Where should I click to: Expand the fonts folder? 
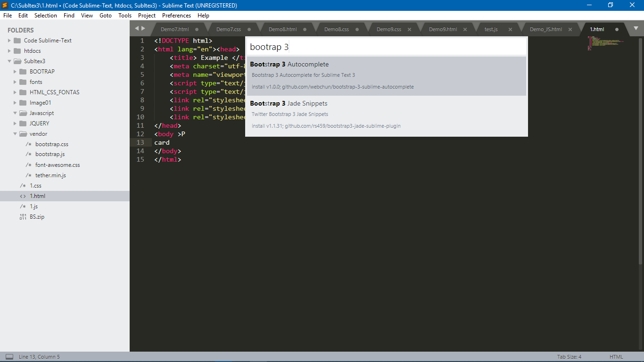tap(15, 82)
